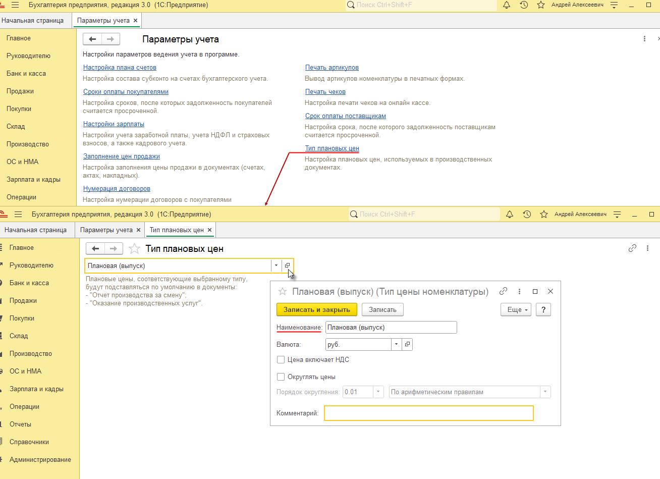660x479 pixels.
Task: Expand the Плановая (выпуск) price type dropdown
Action: tap(276, 265)
